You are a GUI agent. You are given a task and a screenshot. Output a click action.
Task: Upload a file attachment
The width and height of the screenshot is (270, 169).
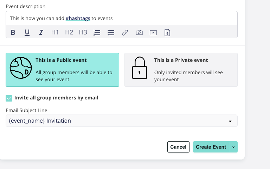[x=167, y=33]
